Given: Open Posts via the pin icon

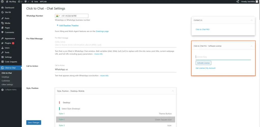Looking at the screenshot, I should pos(2,18).
